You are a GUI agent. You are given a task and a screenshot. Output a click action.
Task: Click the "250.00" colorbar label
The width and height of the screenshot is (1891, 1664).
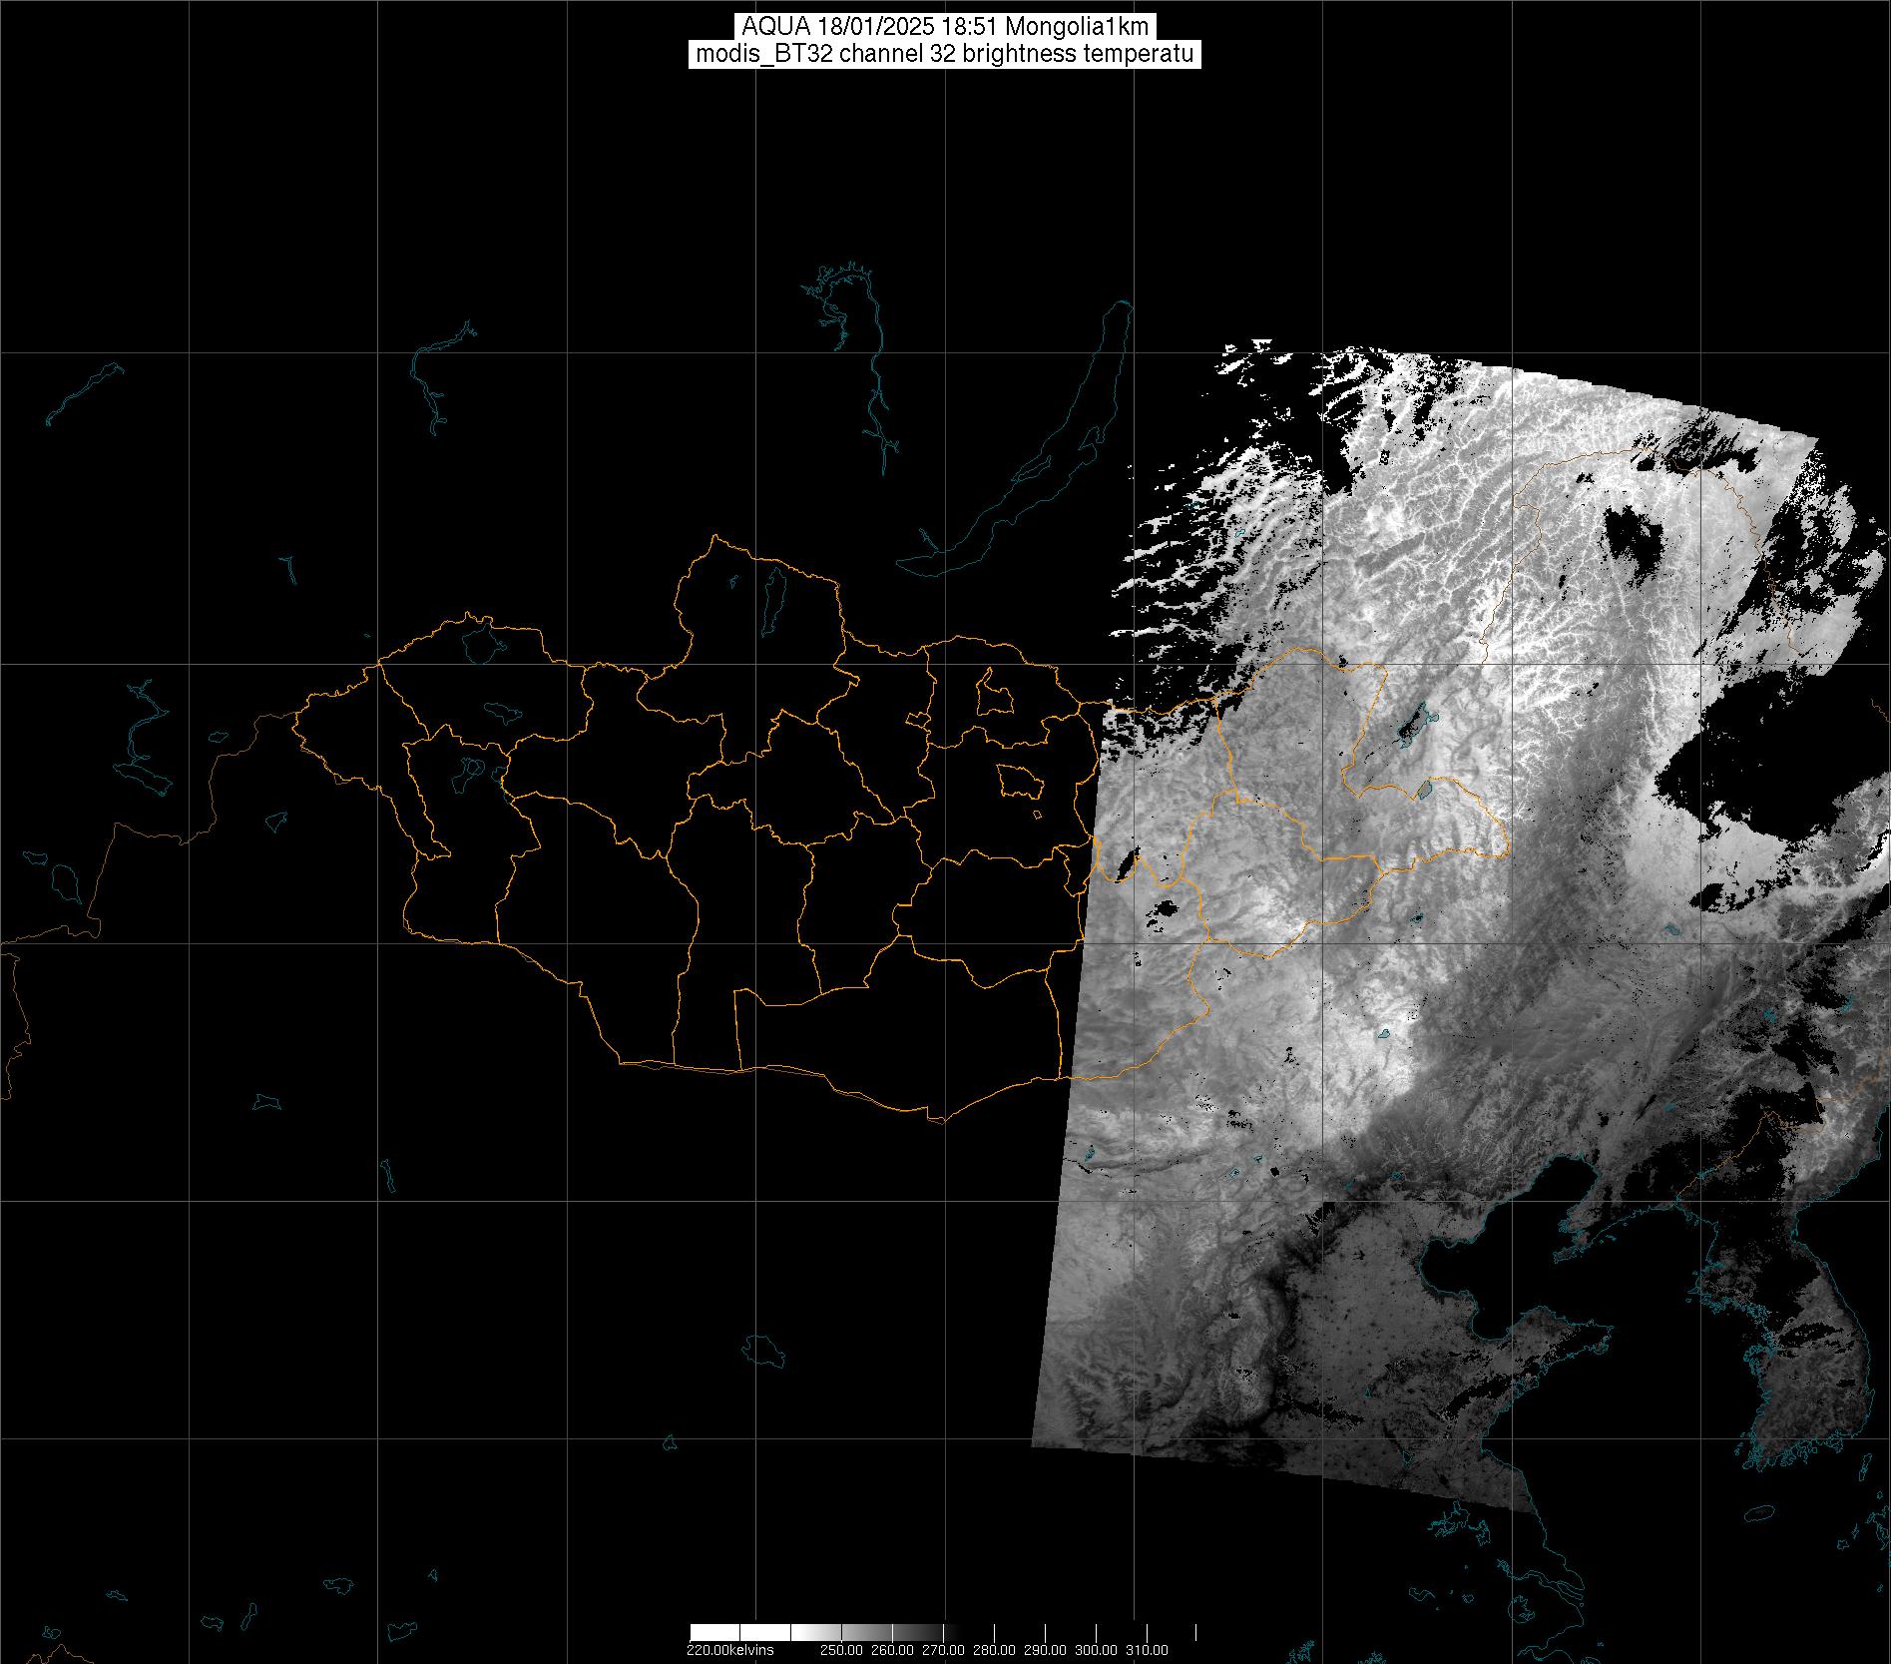(x=839, y=1649)
